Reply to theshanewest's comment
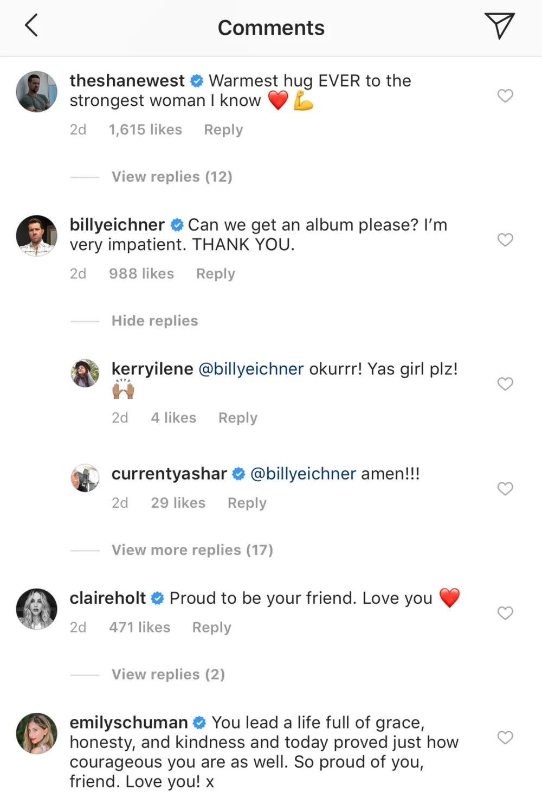The width and height of the screenshot is (542, 792). coord(223,130)
